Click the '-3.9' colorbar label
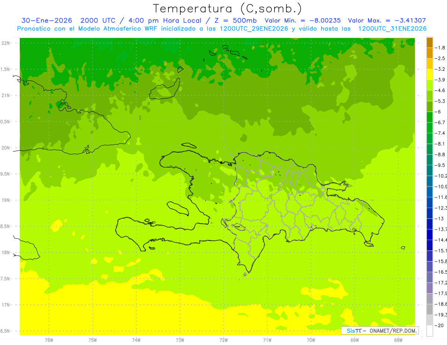447x345 pixels. [x=441, y=80]
